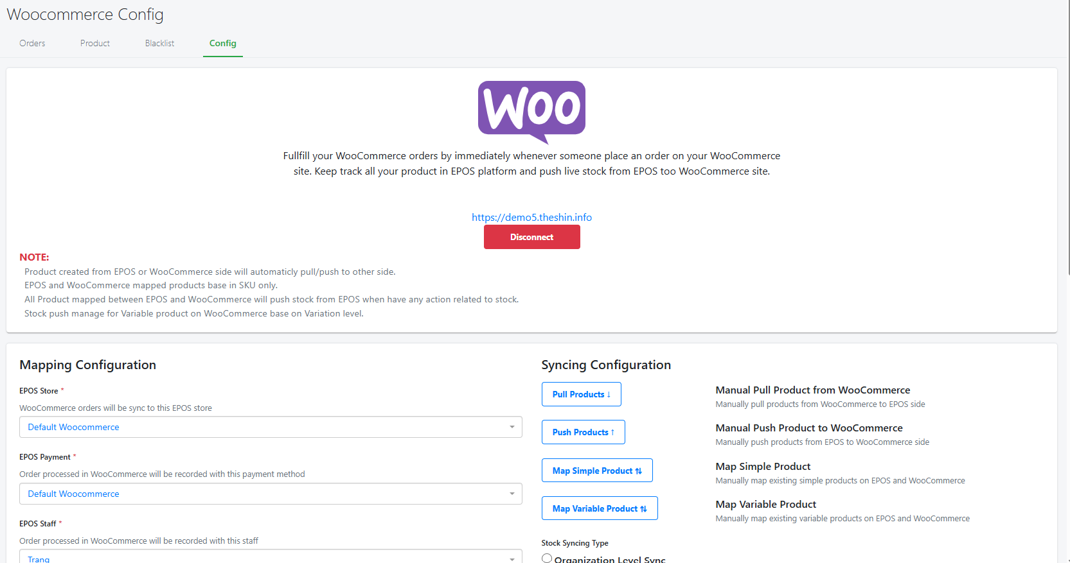Click Map Variable Product sync button
The height and width of the screenshot is (563, 1070).
coord(600,508)
